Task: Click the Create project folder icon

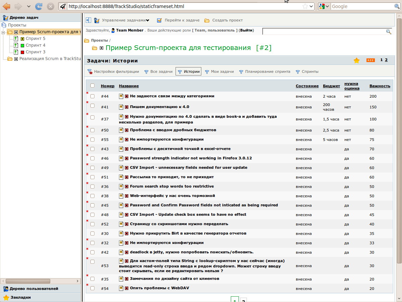Action: (207, 20)
